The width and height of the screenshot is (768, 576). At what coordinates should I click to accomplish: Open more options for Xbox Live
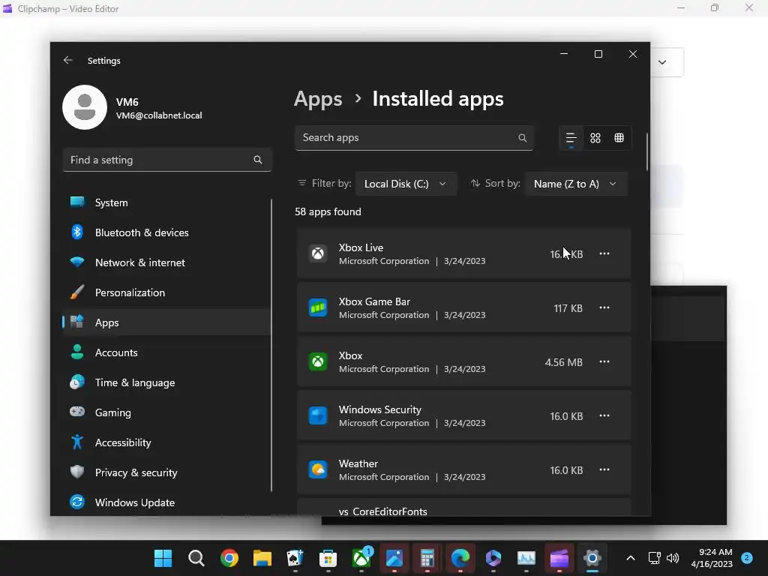(x=604, y=253)
